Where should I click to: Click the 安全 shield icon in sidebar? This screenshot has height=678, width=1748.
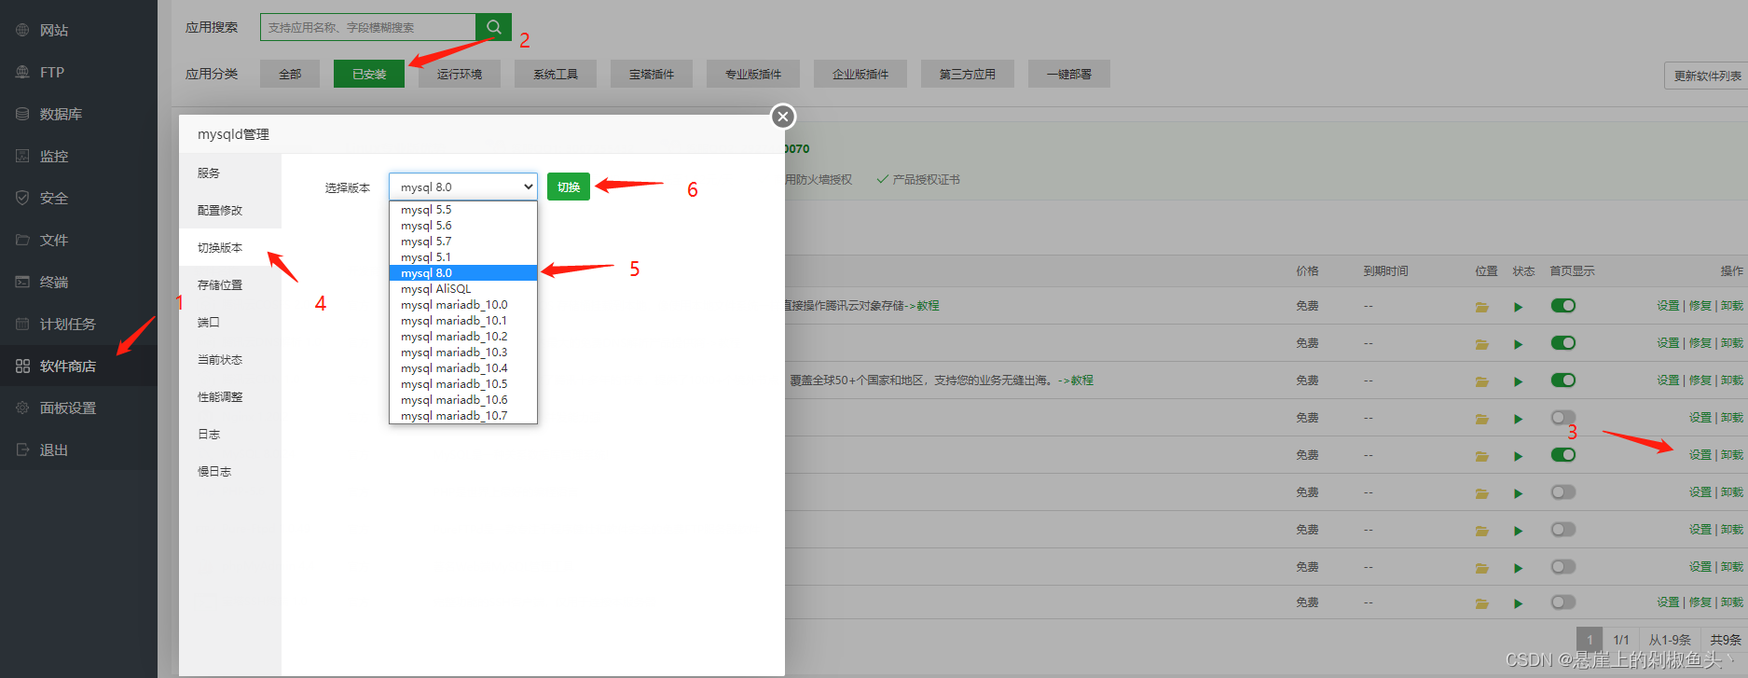click(x=22, y=198)
